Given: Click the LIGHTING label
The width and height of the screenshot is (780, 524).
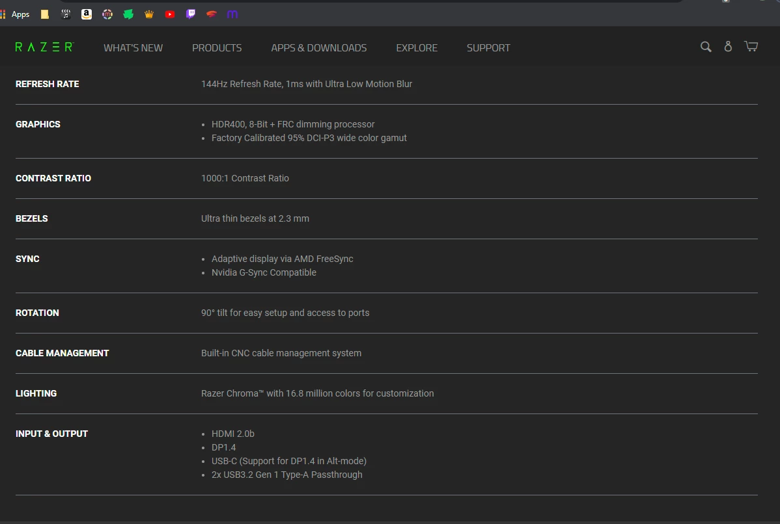Looking at the screenshot, I should coord(36,393).
